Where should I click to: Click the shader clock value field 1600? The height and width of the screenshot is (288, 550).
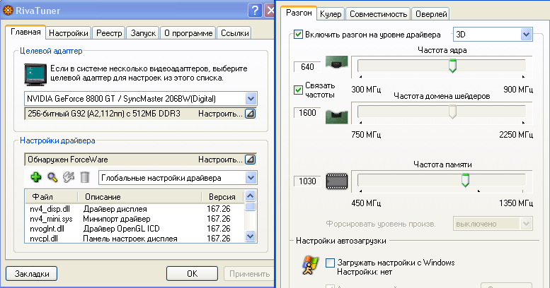(307, 113)
